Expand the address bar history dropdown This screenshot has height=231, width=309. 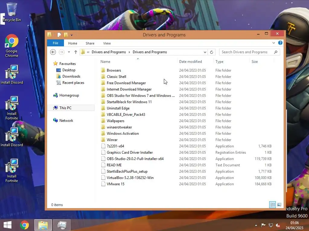coord(205,52)
